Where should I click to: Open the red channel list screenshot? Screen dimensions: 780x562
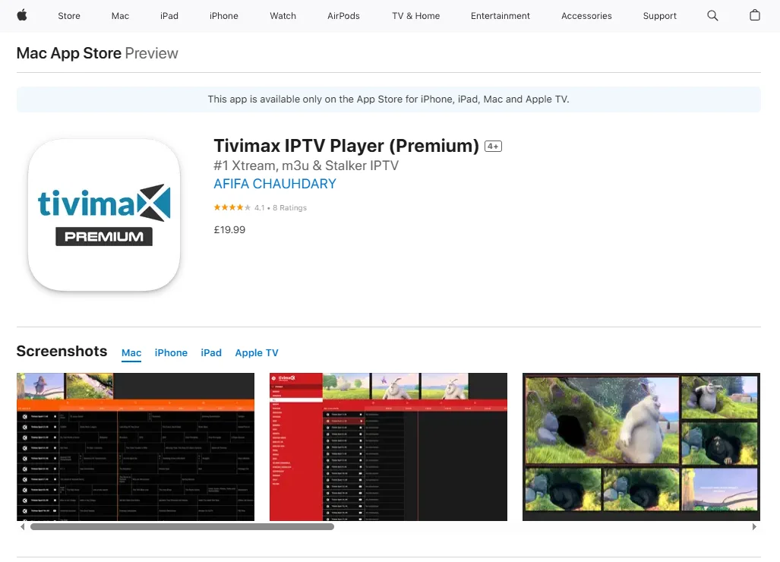[x=389, y=447]
